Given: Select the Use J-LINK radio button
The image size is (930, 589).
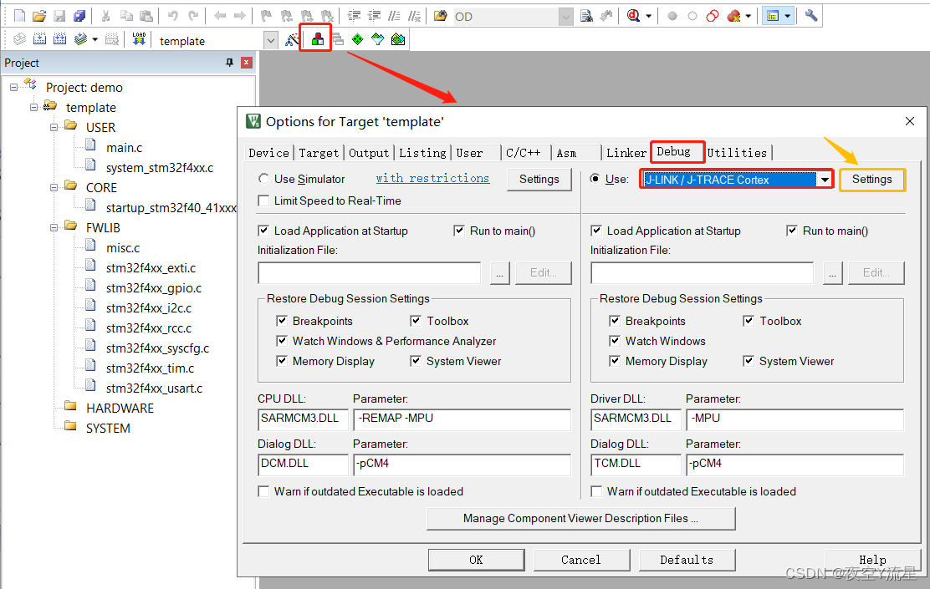Looking at the screenshot, I should 595,178.
